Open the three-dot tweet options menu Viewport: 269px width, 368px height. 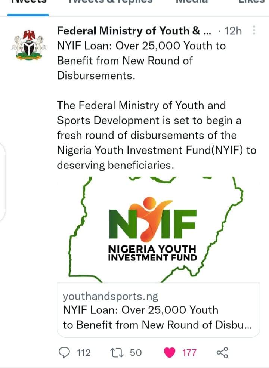pos(254,30)
